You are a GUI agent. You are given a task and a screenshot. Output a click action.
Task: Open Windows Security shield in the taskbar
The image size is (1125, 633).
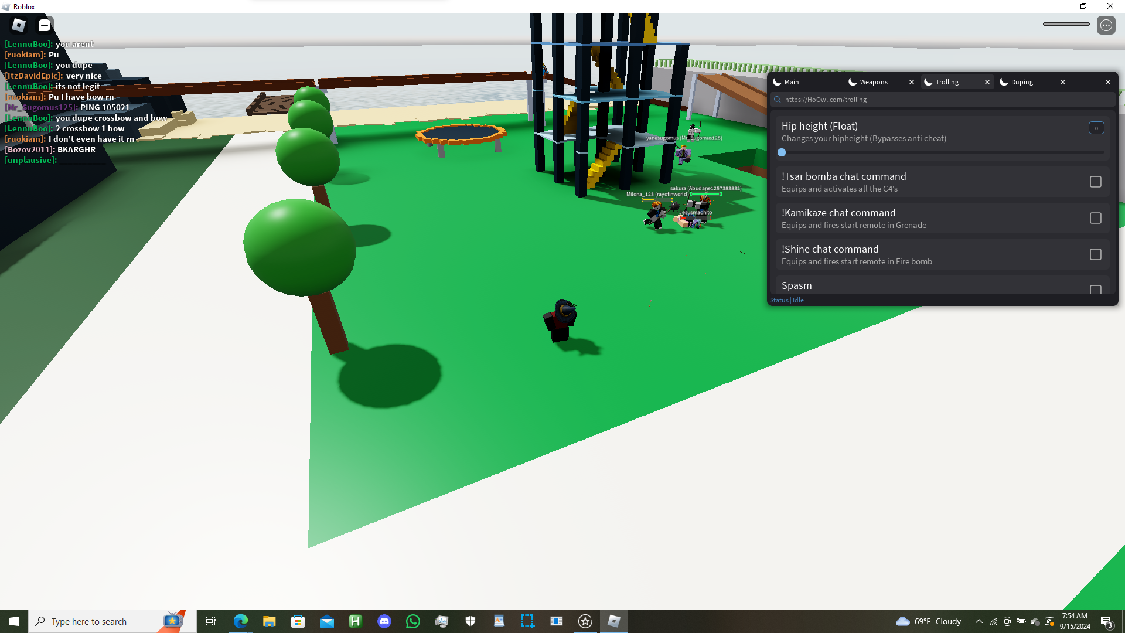coord(470,621)
